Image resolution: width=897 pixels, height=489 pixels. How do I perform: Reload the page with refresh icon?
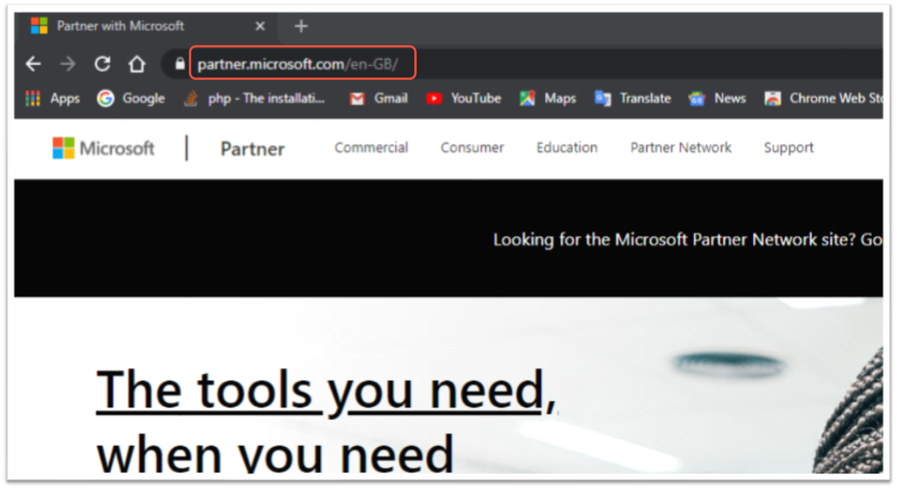[x=103, y=64]
